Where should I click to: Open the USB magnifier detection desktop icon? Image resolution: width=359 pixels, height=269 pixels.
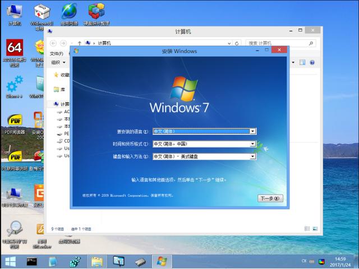coord(15,235)
